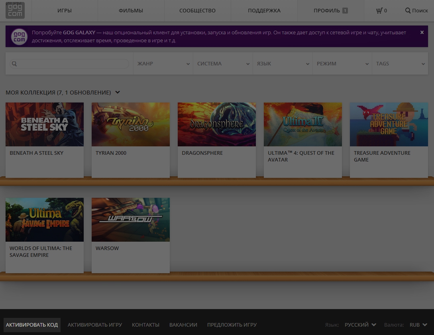Click the Поиск search magnifier icon
Image resolution: width=434 pixels, height=335 pixels.
point(408,10)
